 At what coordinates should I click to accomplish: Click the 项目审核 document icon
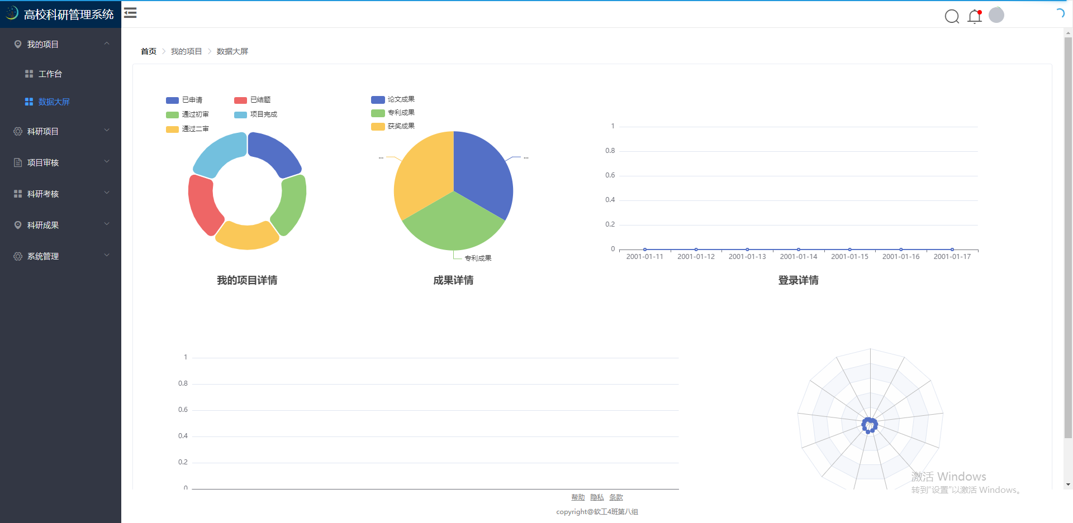point(18,162)
